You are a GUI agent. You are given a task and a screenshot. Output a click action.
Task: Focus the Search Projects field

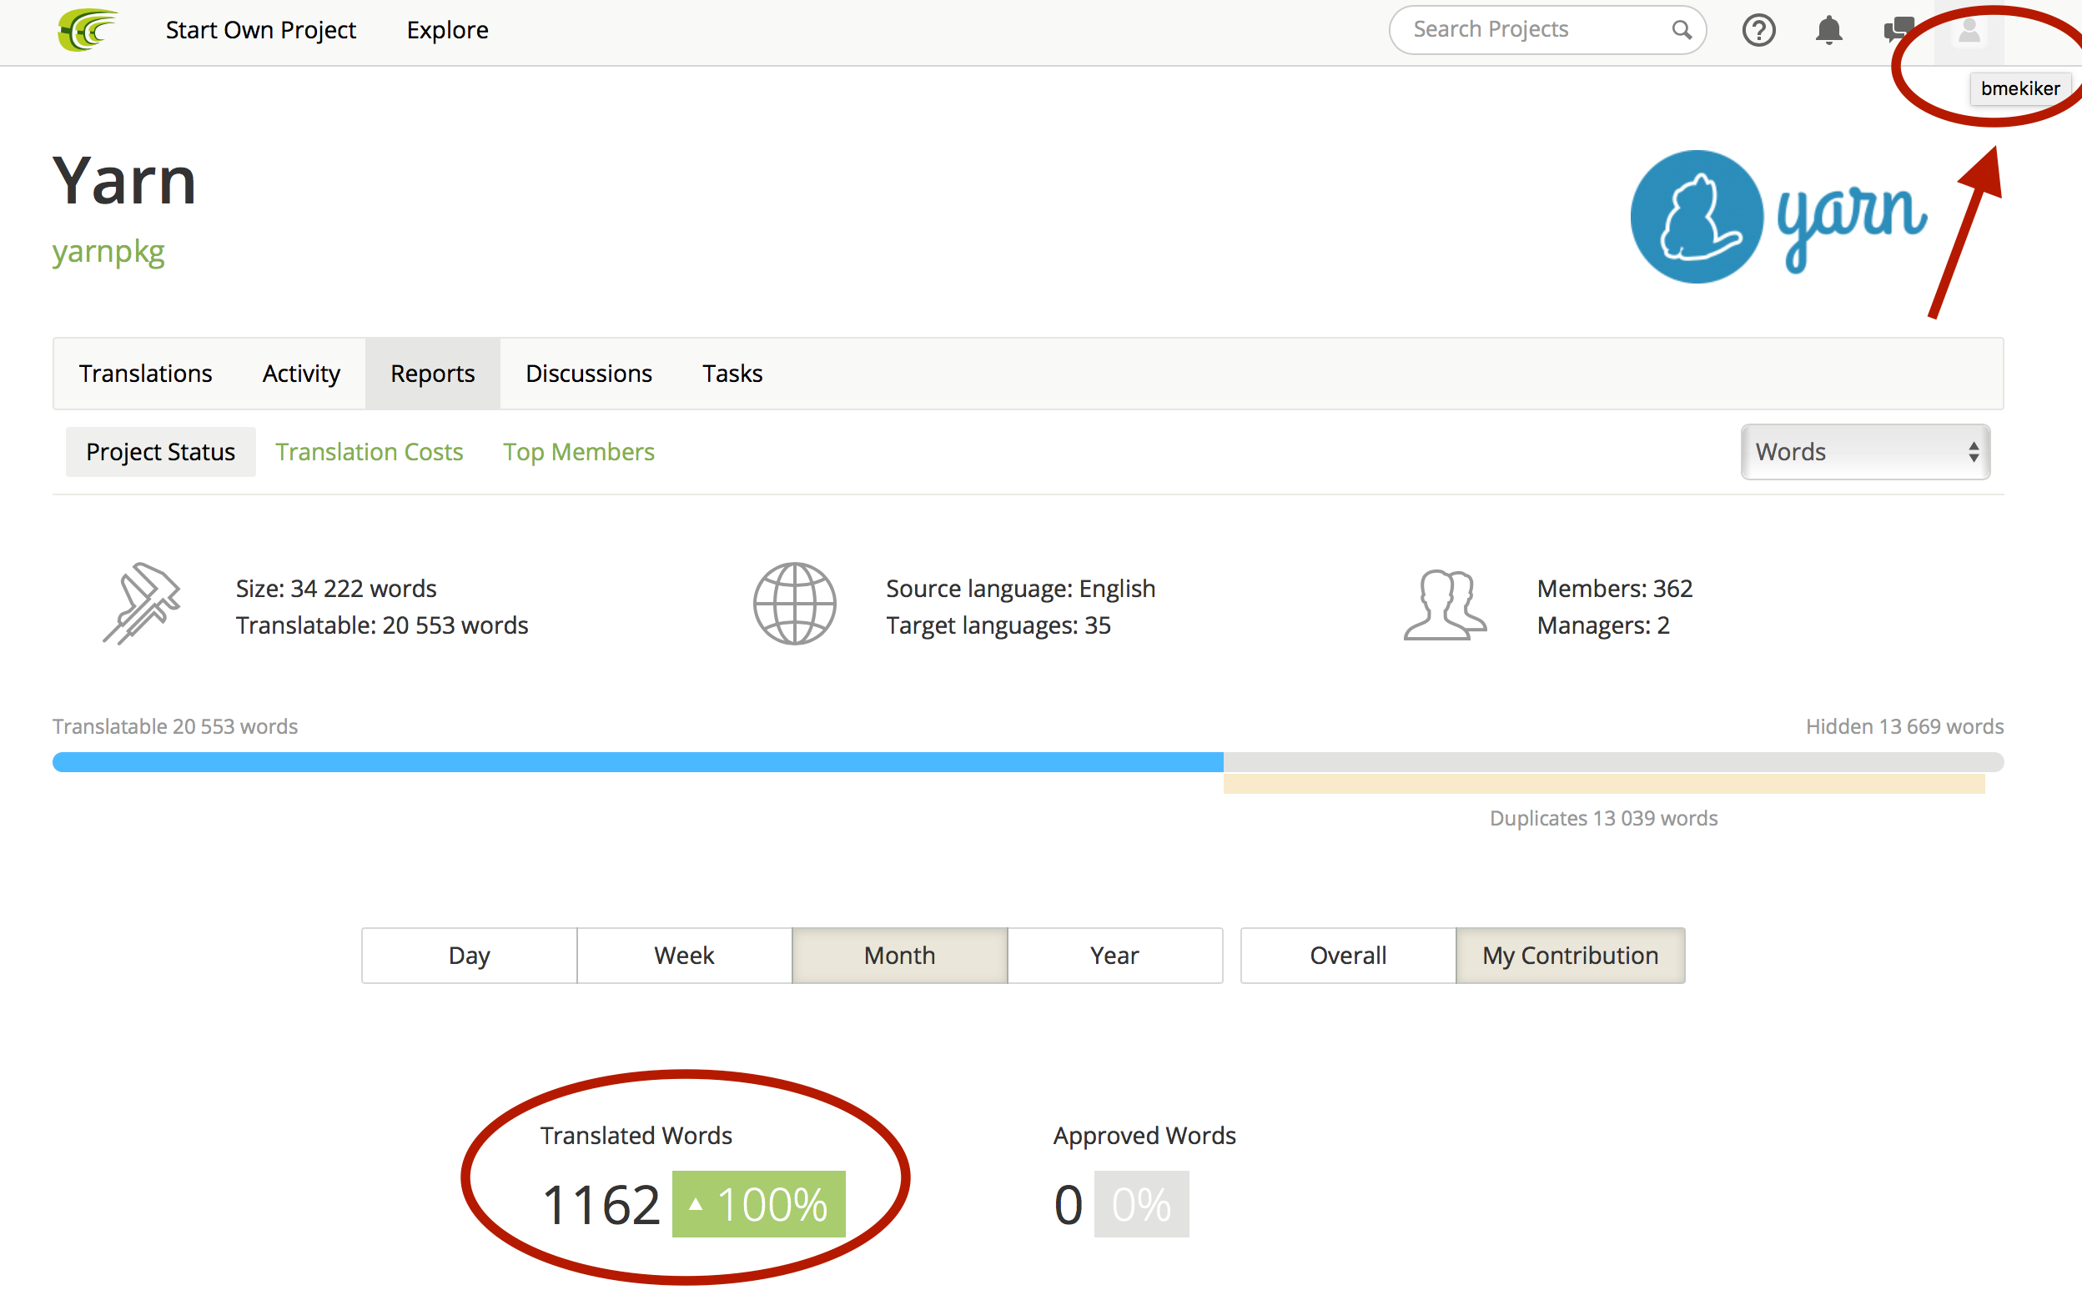click(1547, 30)
